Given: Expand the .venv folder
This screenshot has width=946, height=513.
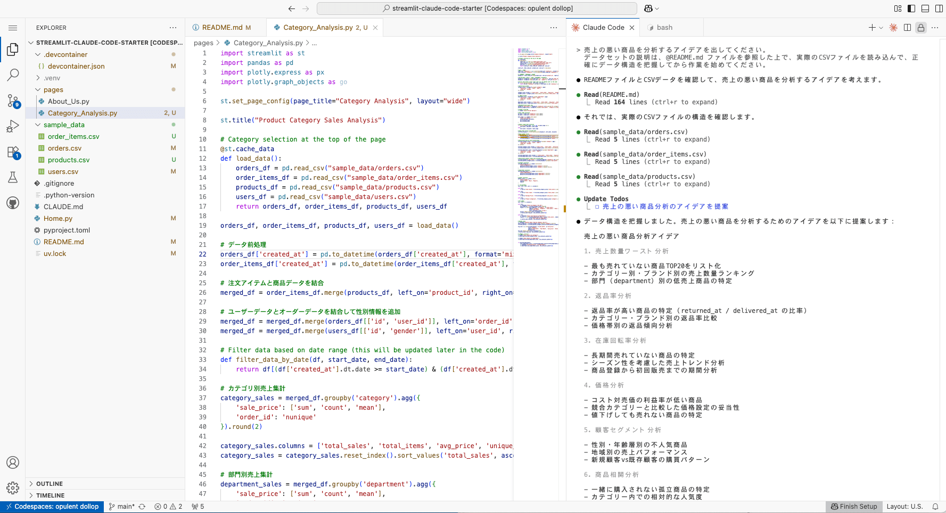Looking at the screenshot, I should [x=52, y=78].
